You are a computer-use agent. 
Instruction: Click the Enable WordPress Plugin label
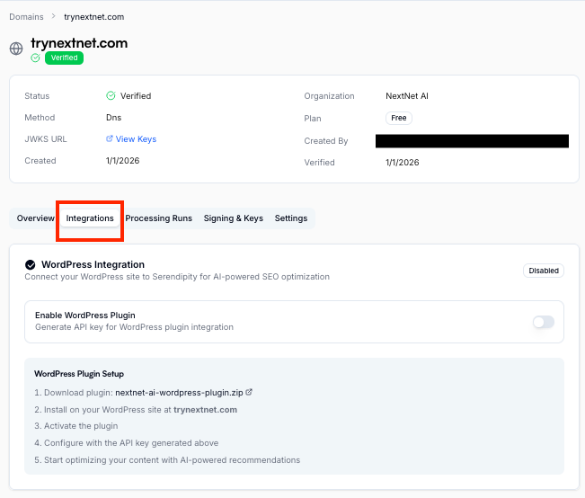point(85,316)
